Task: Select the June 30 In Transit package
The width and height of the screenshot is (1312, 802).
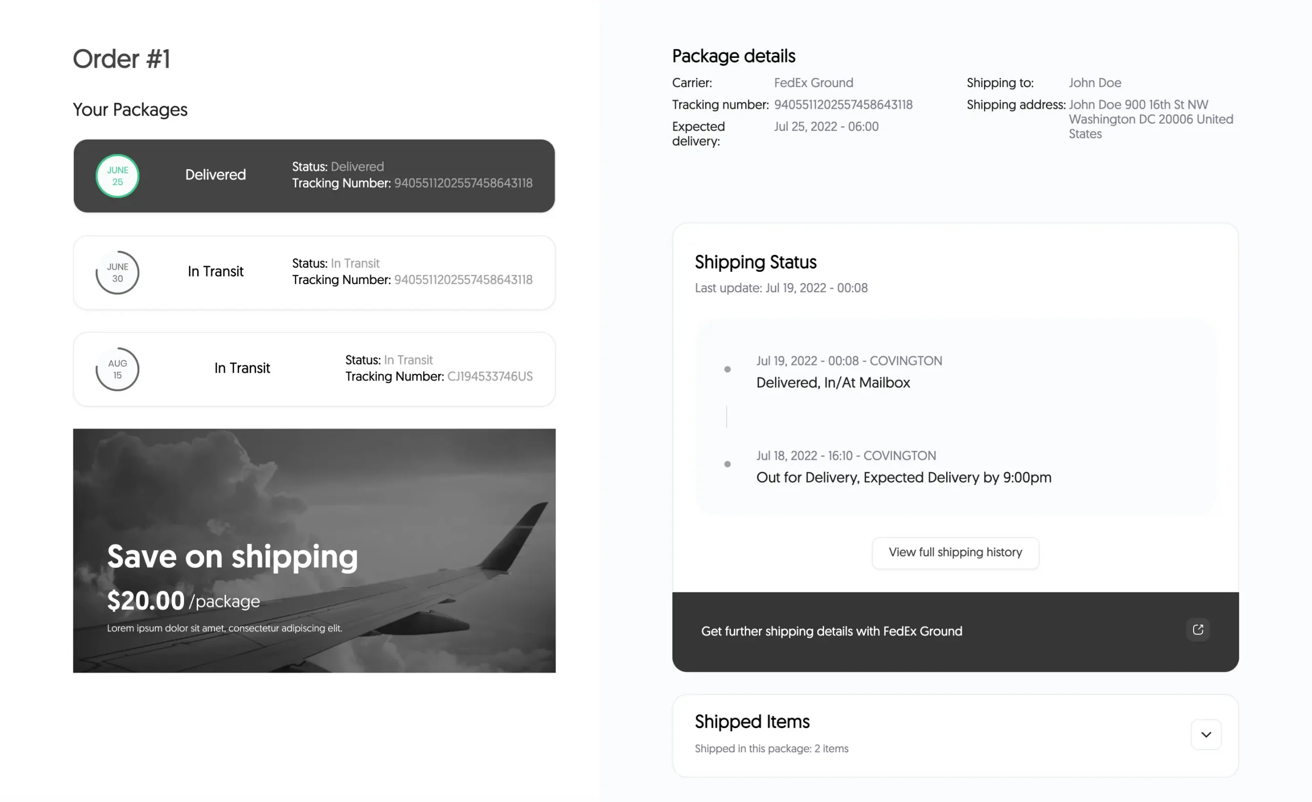Action: coord(314,272)
